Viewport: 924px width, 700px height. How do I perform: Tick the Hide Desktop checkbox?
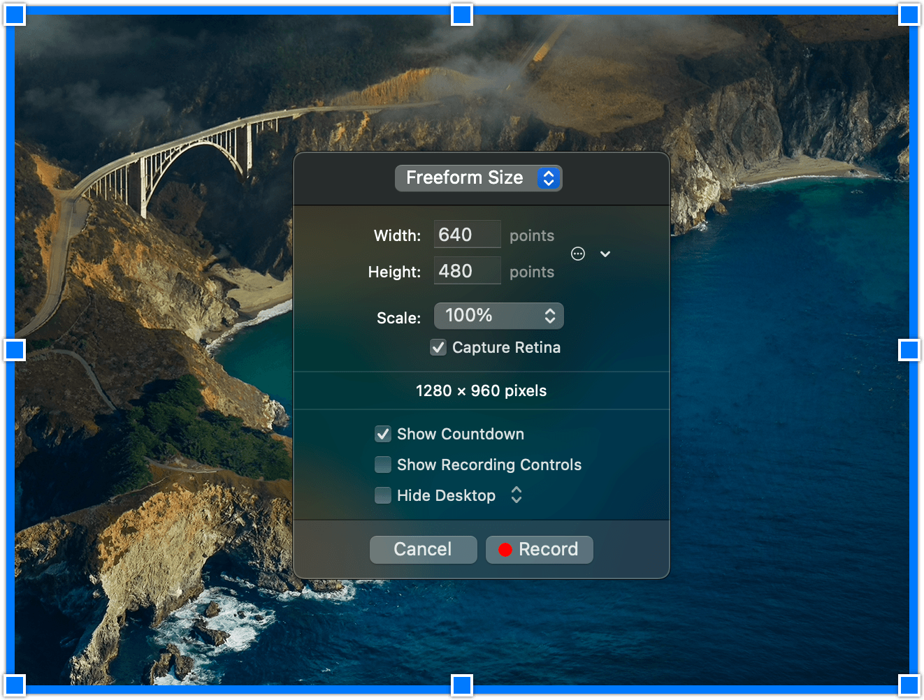[383, 495]
